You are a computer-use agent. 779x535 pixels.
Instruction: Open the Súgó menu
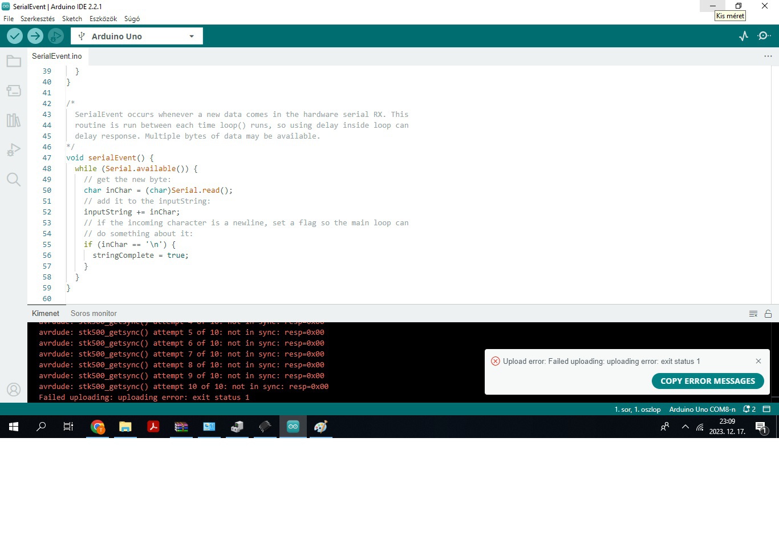[132, 19]
